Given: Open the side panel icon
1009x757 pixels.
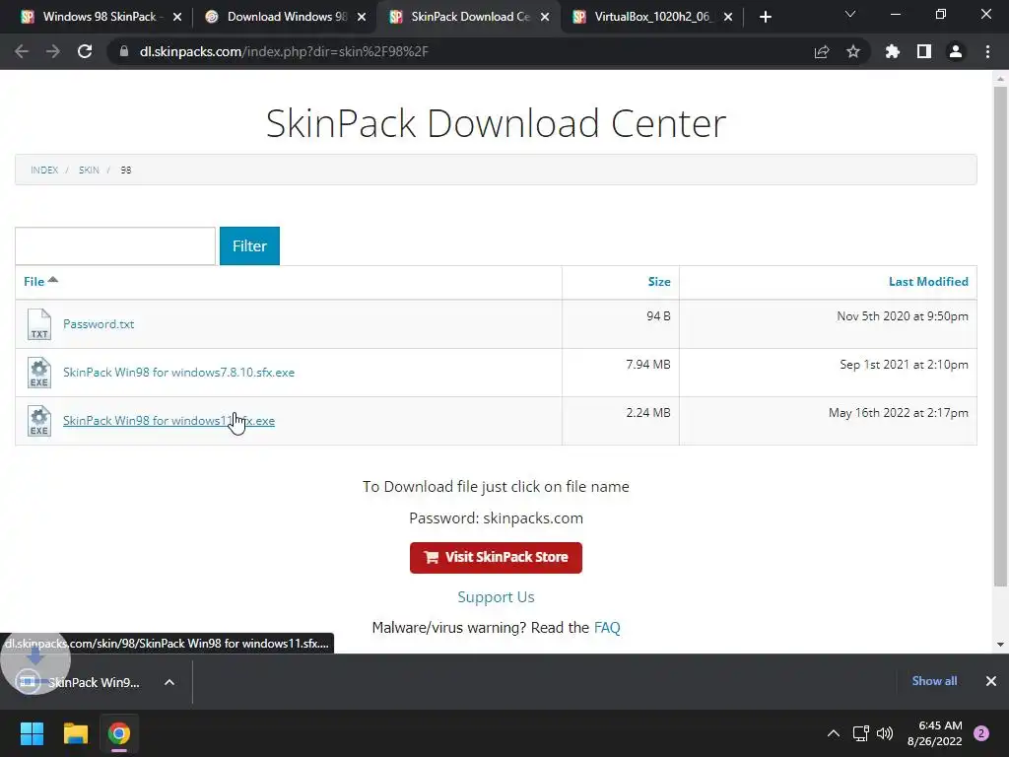Looking at the screenshot, I should click(x=923, y=51).
